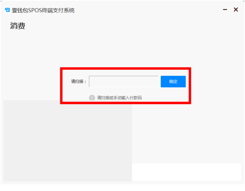The image size is (245, 191).
Task: Click the light gray panel at lower left
Action: click(68, 141)
